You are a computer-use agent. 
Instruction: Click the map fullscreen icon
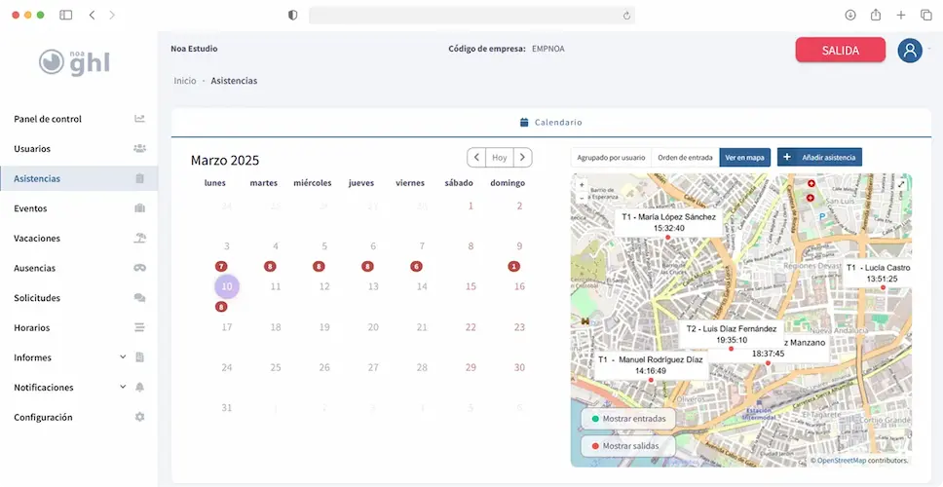tap(901, 185)
